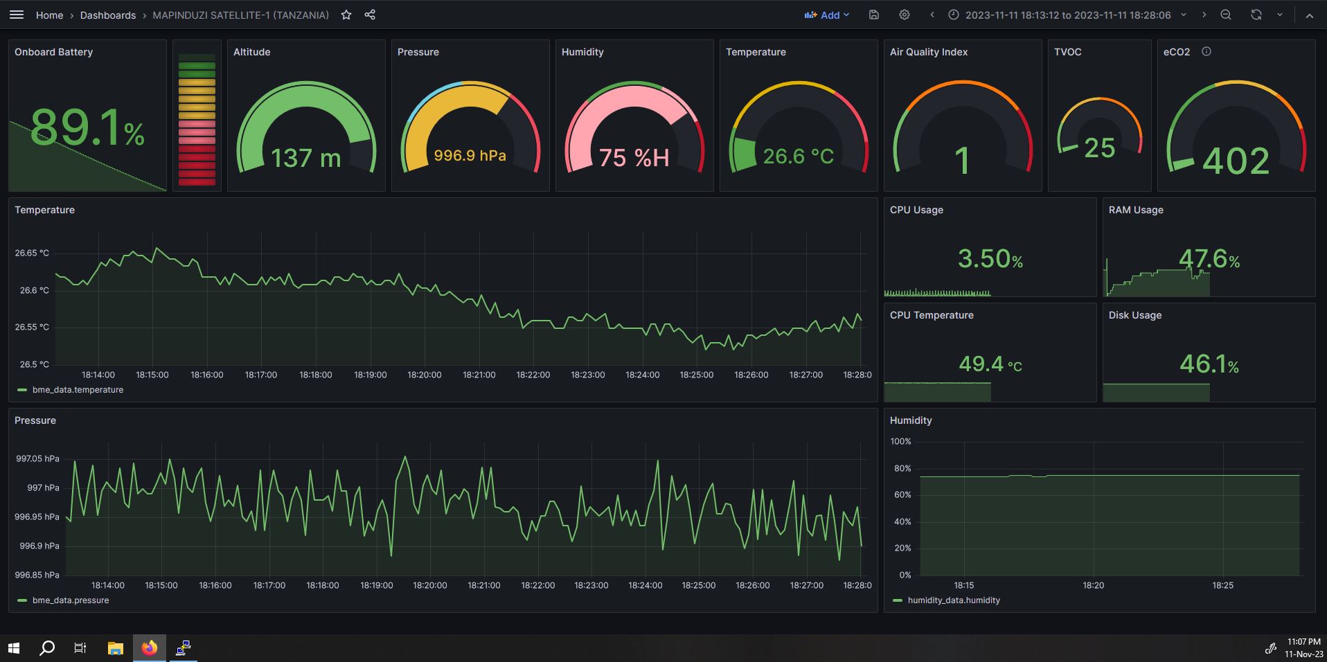Zoom out the time range
Screen dimensions: 1327x662
pyautogui.click(x=1226, y=15)
